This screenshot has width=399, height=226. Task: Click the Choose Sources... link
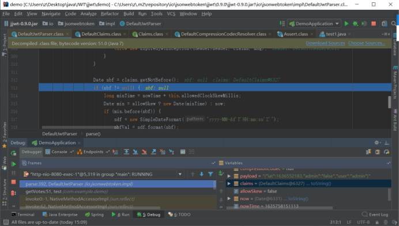(x=367, y=43)
